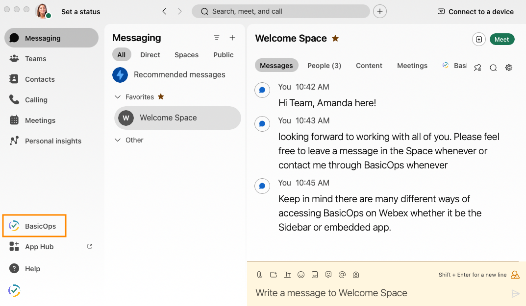This screenshot has height=306, width=526.
Task: Set a status from the top bar
Action: pyautogui.click(x=80, y=11)
